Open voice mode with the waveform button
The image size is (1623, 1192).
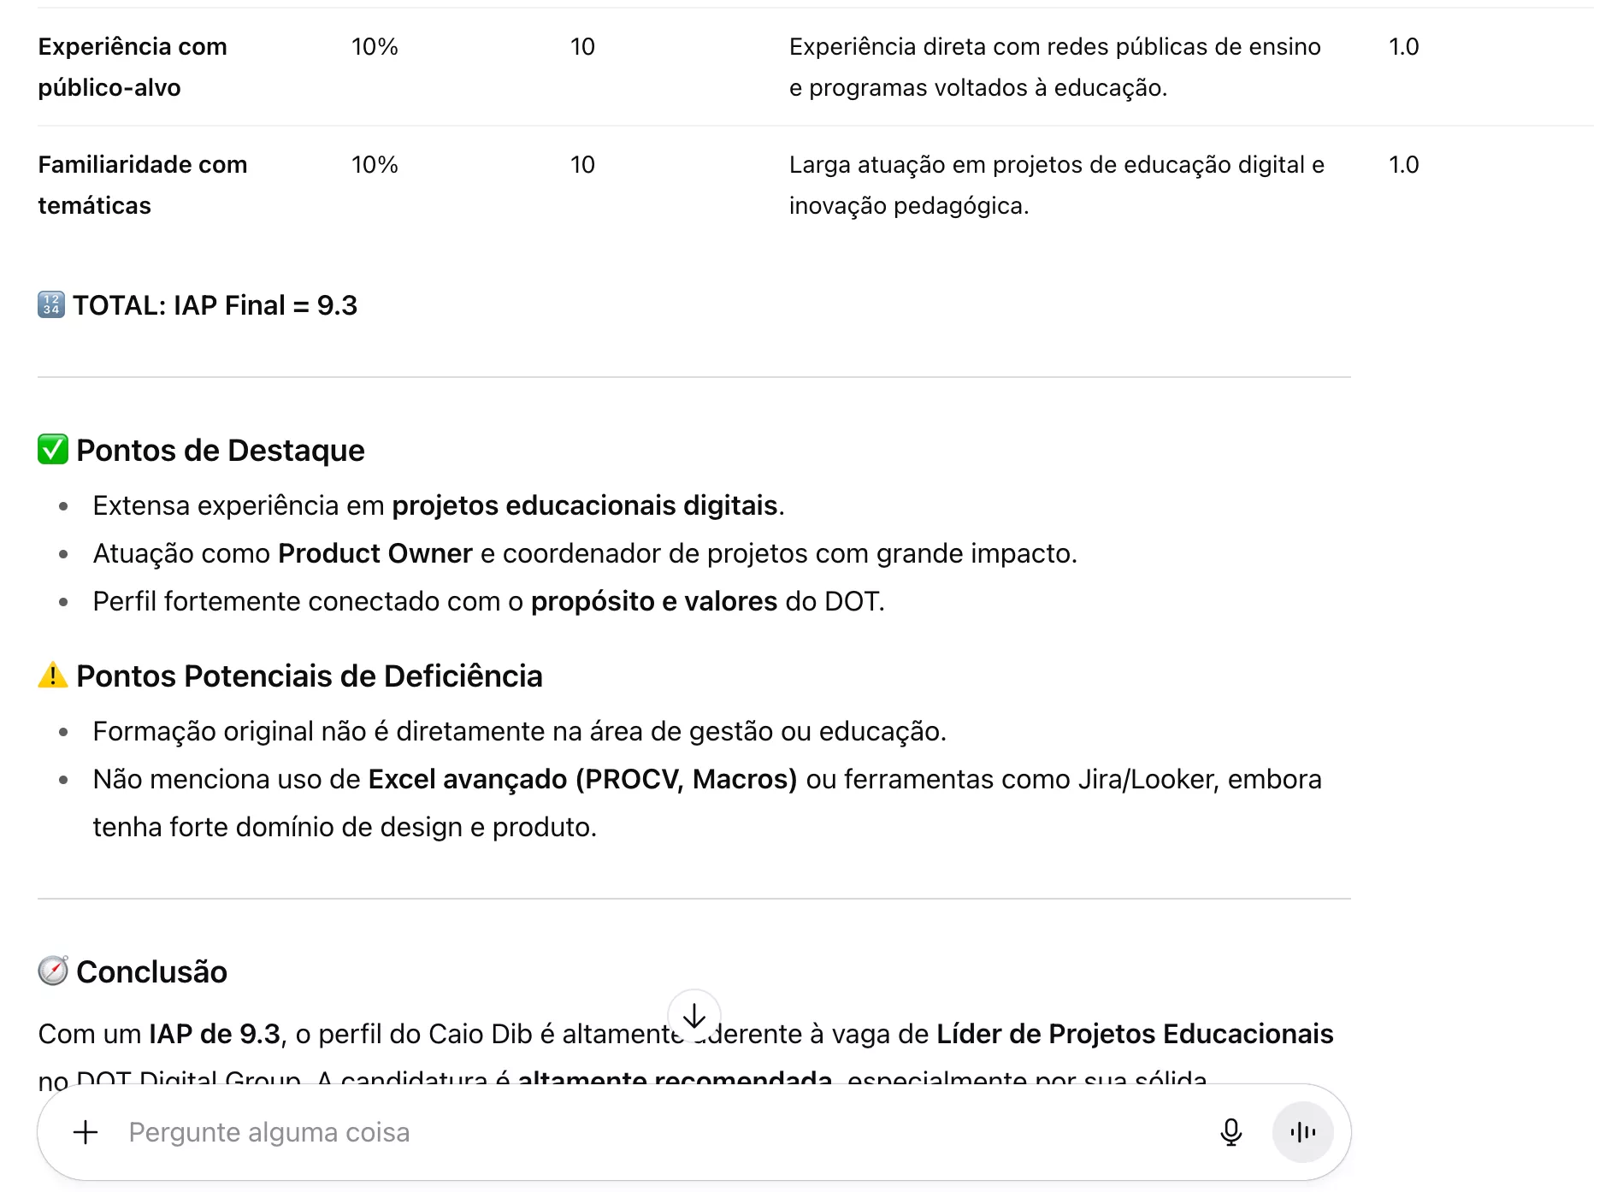[1302, 1132]
